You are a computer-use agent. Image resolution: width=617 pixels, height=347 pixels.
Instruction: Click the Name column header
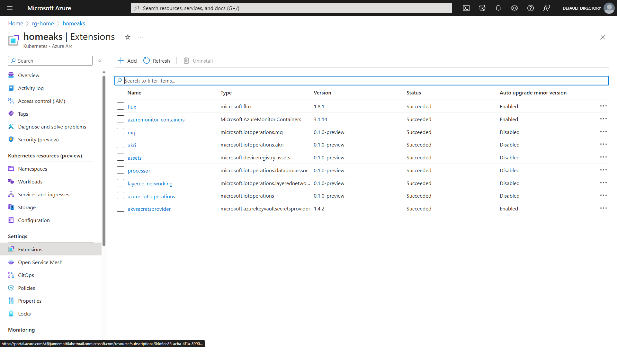coord(134,93)
